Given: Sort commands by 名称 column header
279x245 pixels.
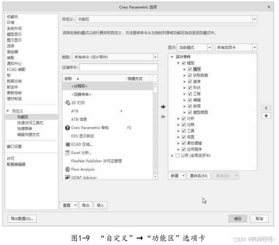Looking at the screenshot, I should (x=94, y=79).
